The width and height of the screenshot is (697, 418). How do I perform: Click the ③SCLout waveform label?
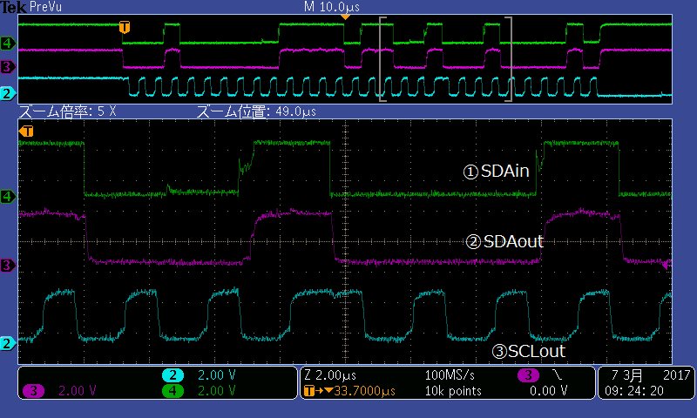pyautogui.click(x=529, y=351)
